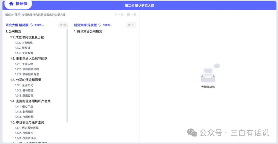Click 1. 腾讯集团公司概况 in the deep outline

[88, 31]
